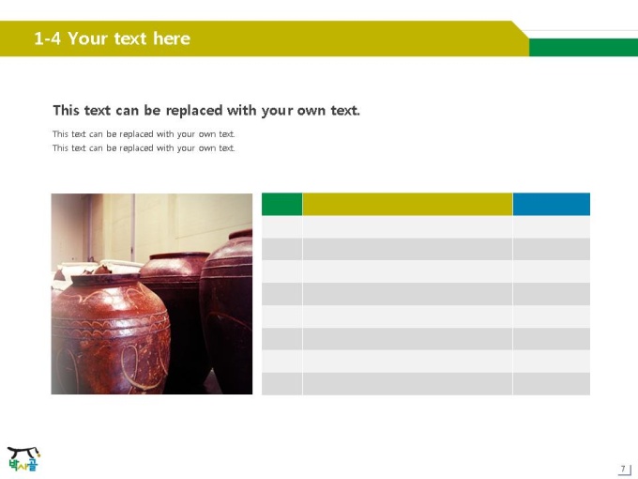
Task: Click the green accent bar in the header
Action: [584, 47]
